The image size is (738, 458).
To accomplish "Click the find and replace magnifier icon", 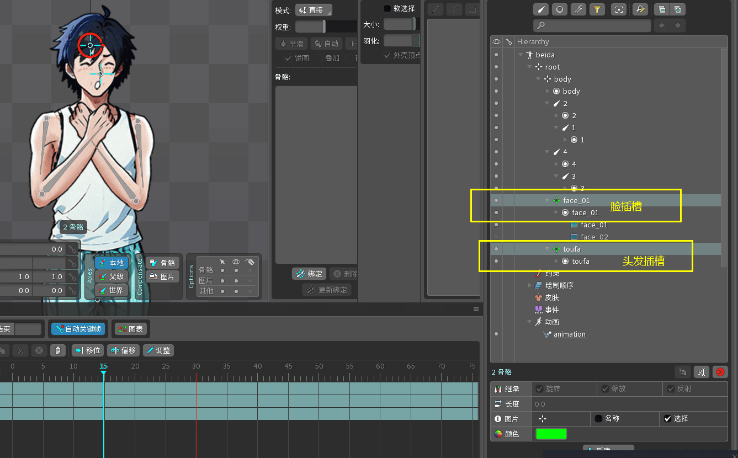I will (x=639, y=9).
